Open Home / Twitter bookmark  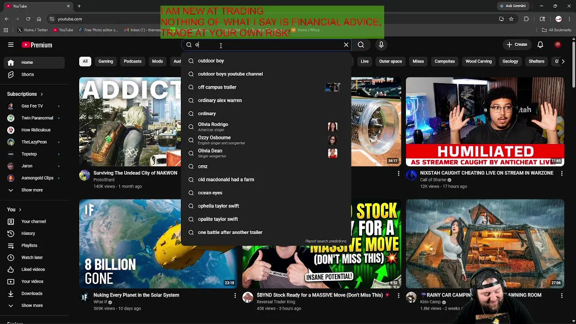pyautogui.click(x=32, y=30)
